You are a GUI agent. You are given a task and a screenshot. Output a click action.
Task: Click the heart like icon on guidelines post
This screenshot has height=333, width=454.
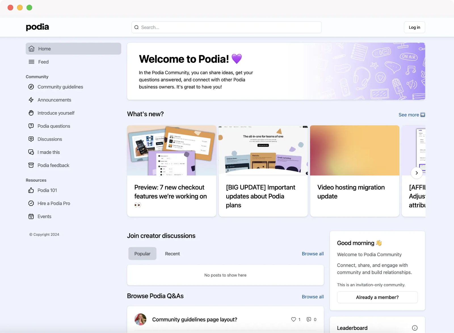click(x=293, y=319)
